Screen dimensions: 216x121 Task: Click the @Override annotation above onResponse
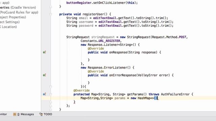coord(96,48)
